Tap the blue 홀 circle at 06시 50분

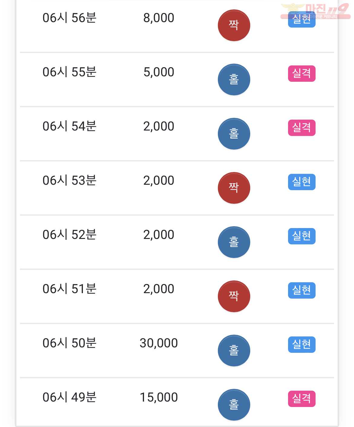click(x=234, y=351)
